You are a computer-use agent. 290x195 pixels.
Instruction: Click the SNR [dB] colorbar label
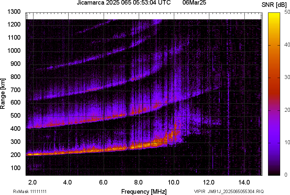pos(275,5)
